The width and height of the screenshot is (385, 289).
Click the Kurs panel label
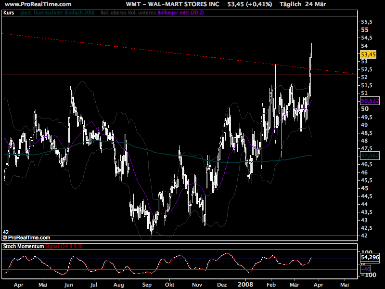pyautogui.click(x=9, y=14)
